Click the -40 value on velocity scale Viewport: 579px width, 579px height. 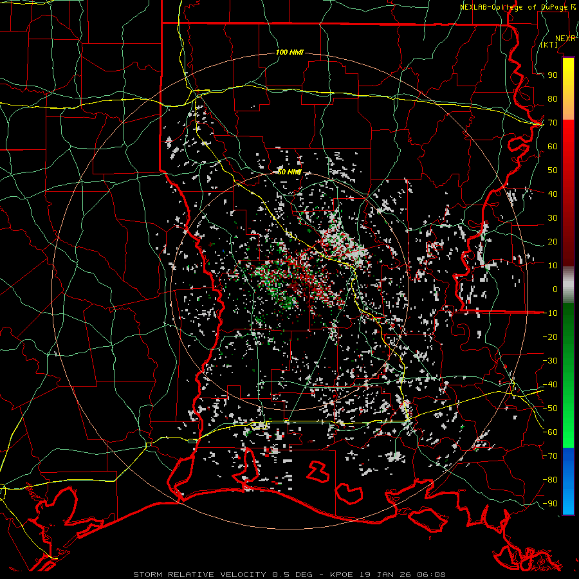[x=550, y=385]
